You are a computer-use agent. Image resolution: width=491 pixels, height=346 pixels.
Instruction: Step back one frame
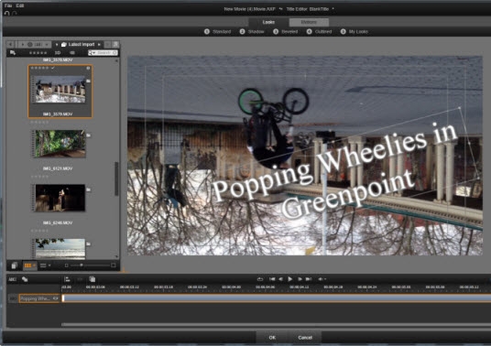(x=281, y=279)
